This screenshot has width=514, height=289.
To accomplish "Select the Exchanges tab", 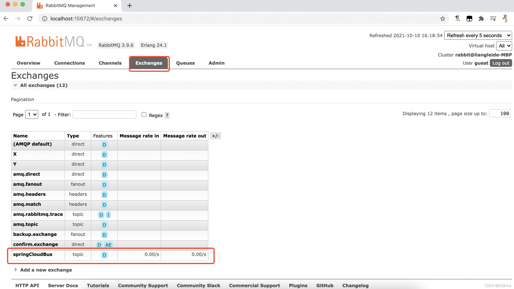I will point(149,63).
